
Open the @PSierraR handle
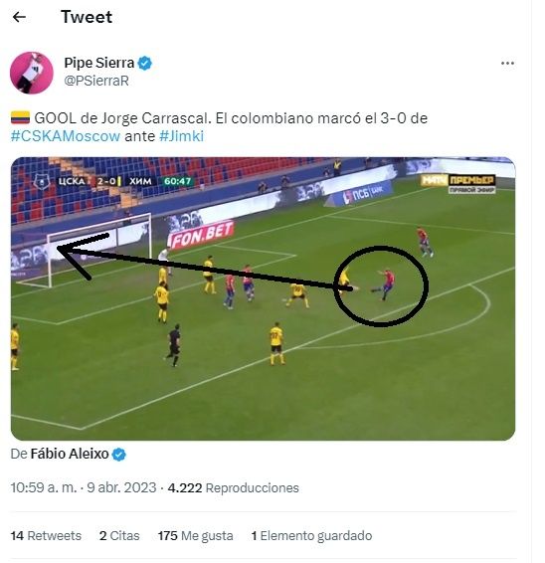(96, 81)
